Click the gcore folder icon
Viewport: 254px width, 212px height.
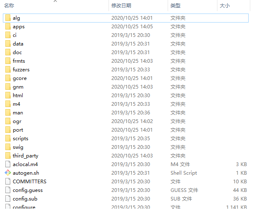8,78
